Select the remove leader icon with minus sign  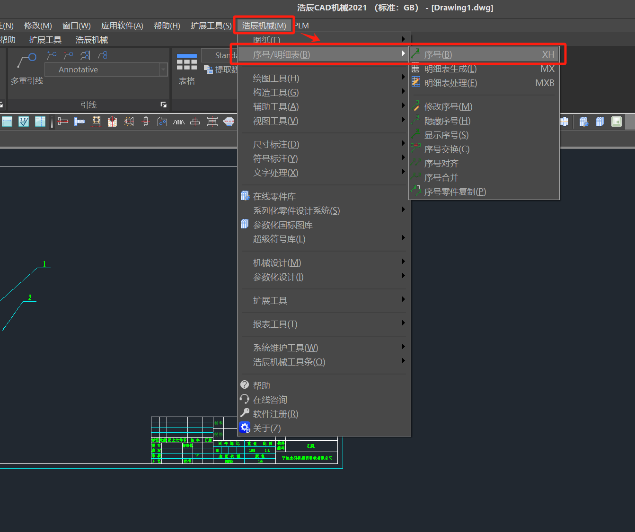pos(68,55)
